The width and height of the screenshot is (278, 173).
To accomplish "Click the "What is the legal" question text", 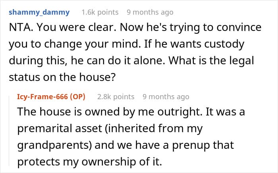I will tap(211, 61).
